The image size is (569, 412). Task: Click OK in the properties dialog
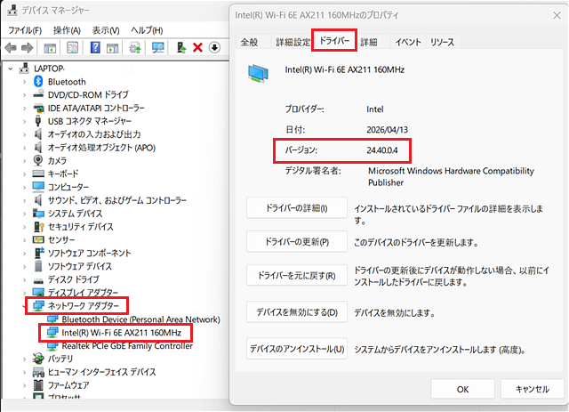click(x=462, y=389)
